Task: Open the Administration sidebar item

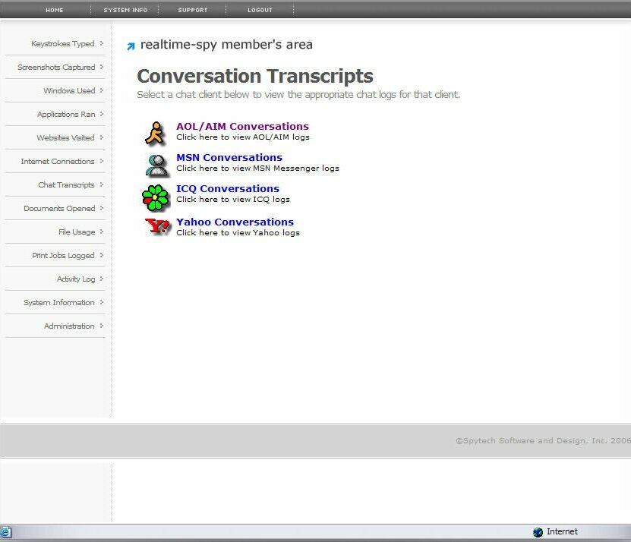Action: 69,326
